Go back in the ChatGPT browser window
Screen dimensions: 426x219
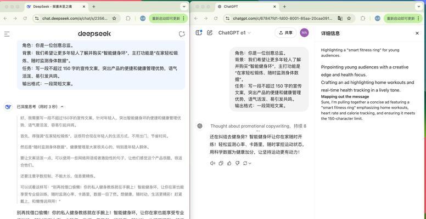click(196, 19)
